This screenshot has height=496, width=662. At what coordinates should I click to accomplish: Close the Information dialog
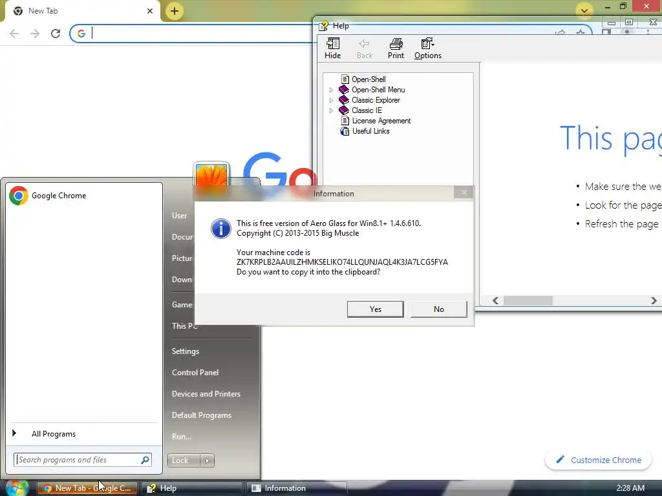[464, 192]
